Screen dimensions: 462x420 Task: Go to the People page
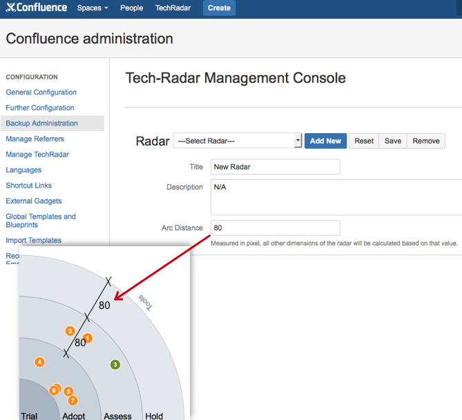(131, 8)
